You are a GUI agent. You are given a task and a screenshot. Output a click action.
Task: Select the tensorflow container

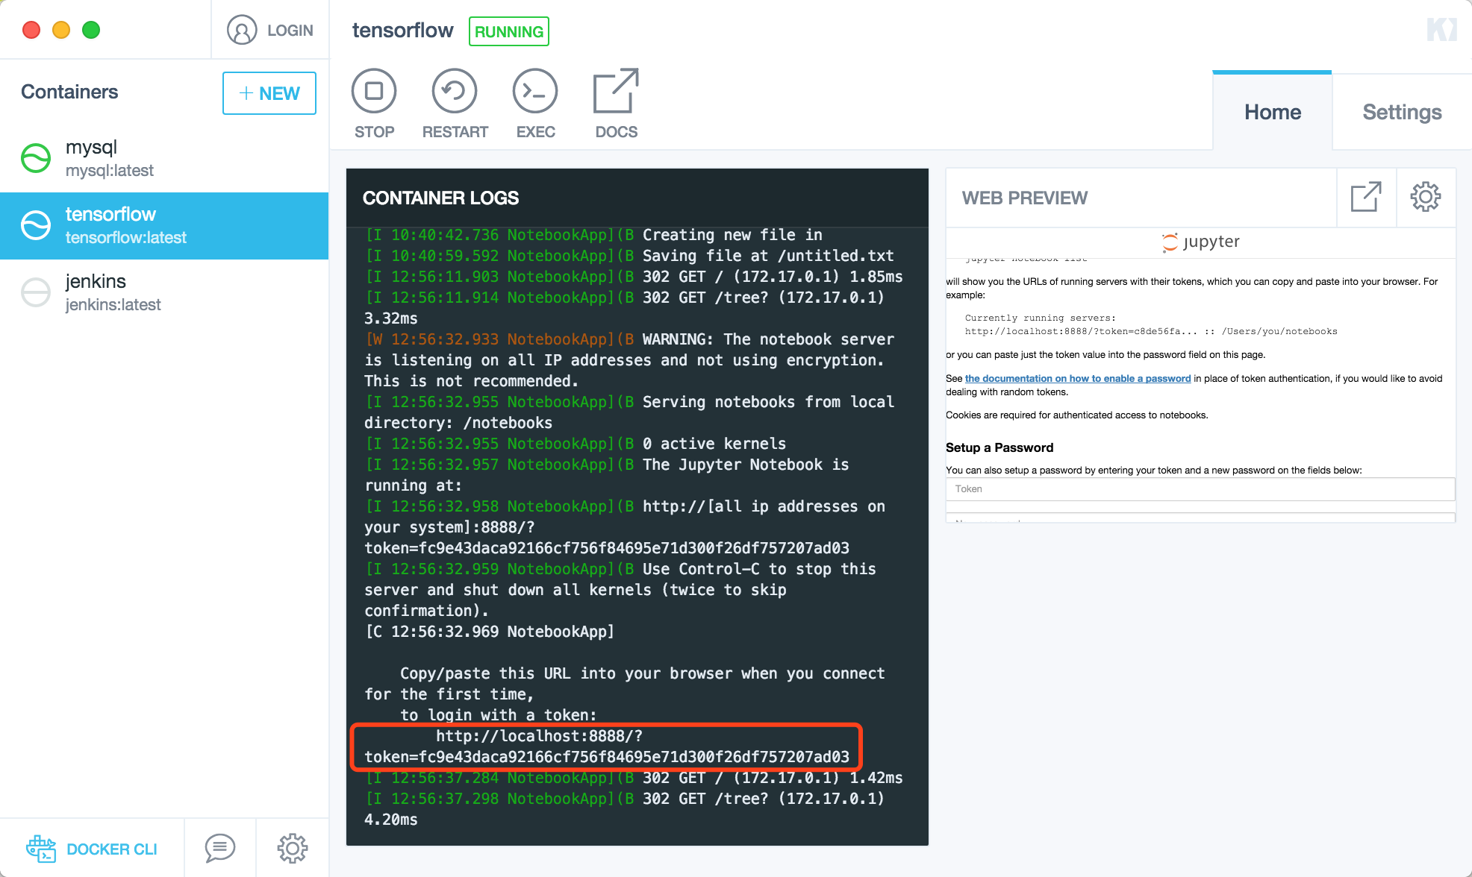pyautogui.click(x=164, y=226)
